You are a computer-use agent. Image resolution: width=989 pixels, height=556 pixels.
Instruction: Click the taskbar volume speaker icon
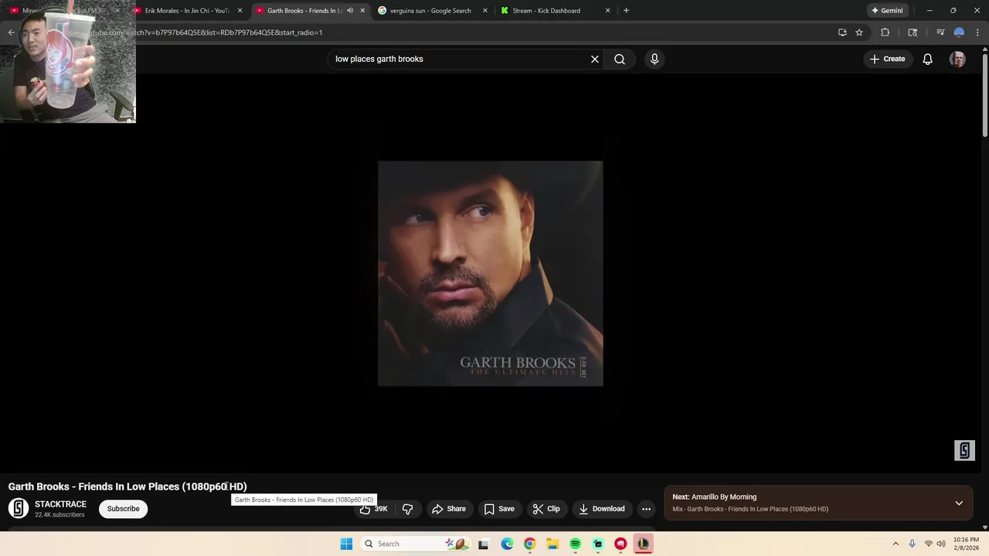tap(941, 544)
